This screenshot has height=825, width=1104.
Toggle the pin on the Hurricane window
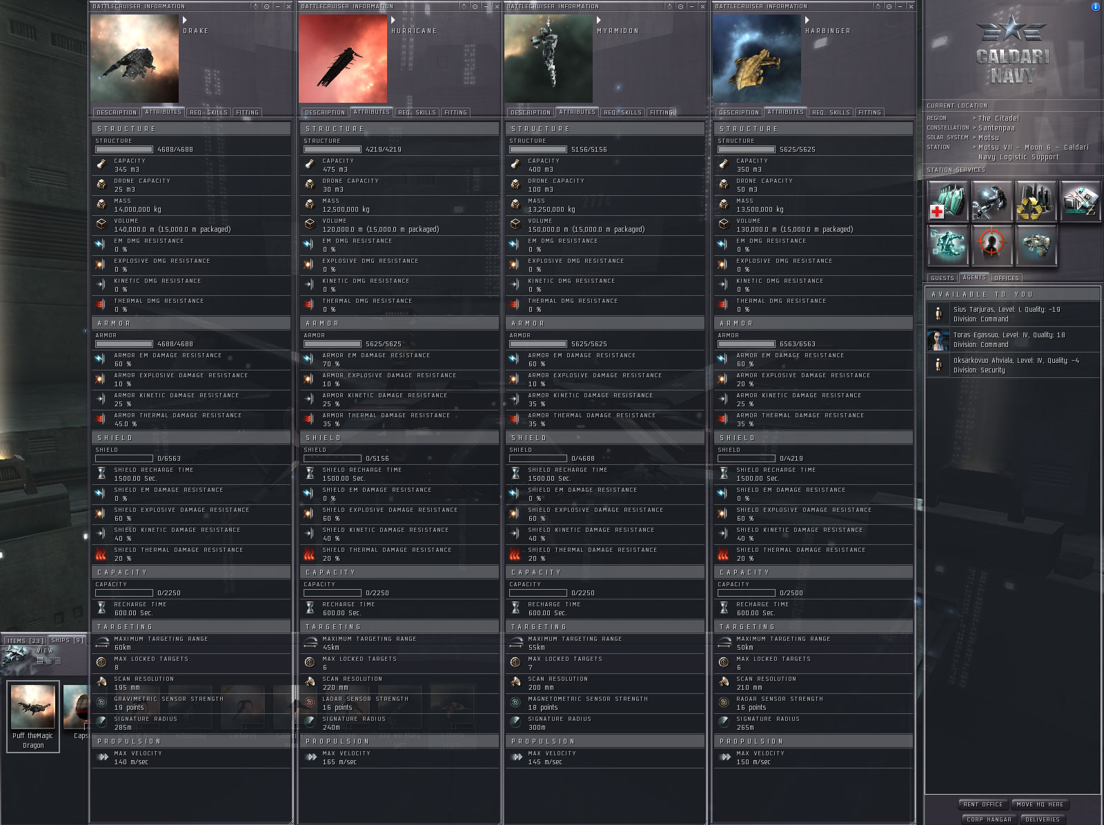(x=475, y=6)
